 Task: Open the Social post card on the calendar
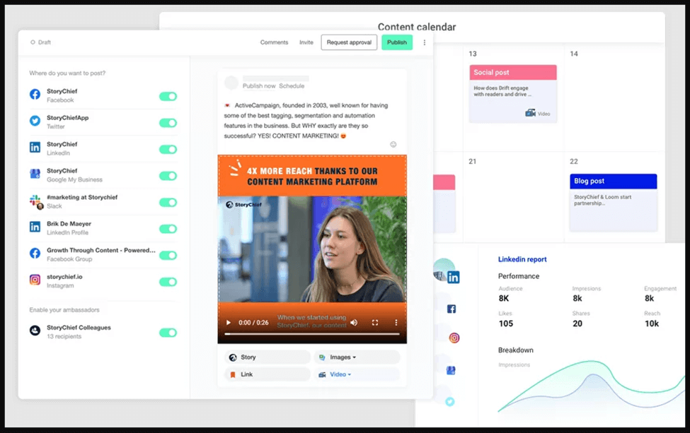coord(512,93)
